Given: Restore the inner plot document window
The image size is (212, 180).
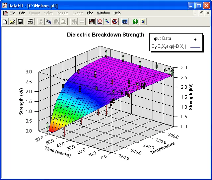Looking at the screenshot, I should tap(201, 13).
